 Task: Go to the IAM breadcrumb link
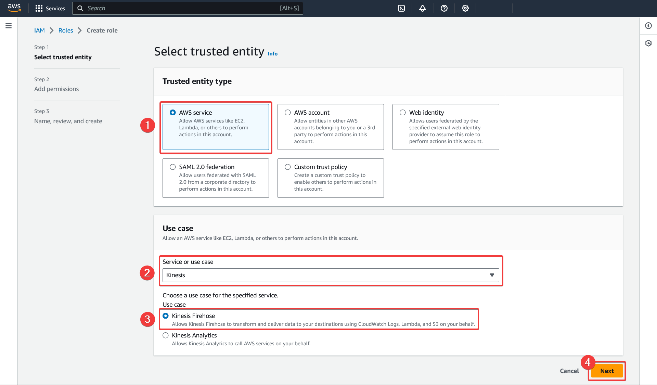click(39, 30)
